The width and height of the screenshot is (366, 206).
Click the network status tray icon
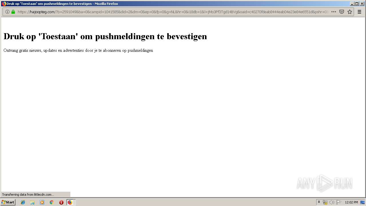(x=325, y=202)
